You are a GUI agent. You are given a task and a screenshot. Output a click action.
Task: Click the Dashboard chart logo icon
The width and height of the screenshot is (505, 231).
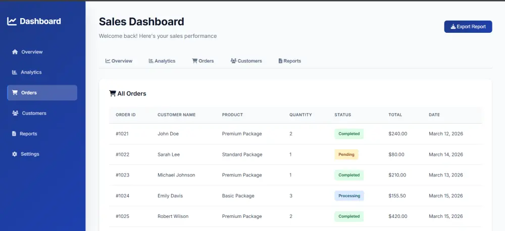(x=12, y=21)
